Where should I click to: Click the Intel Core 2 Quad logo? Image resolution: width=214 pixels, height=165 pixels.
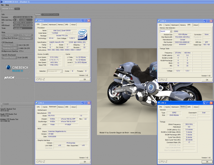[83, 34]
